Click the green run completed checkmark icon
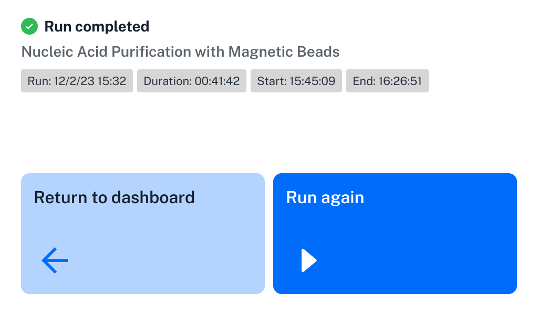 (29, 26)
